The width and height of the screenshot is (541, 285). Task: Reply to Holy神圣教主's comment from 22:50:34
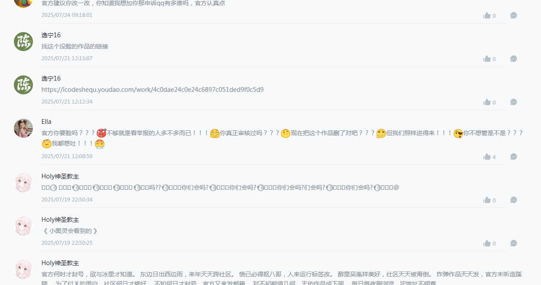tap(514, 200)
